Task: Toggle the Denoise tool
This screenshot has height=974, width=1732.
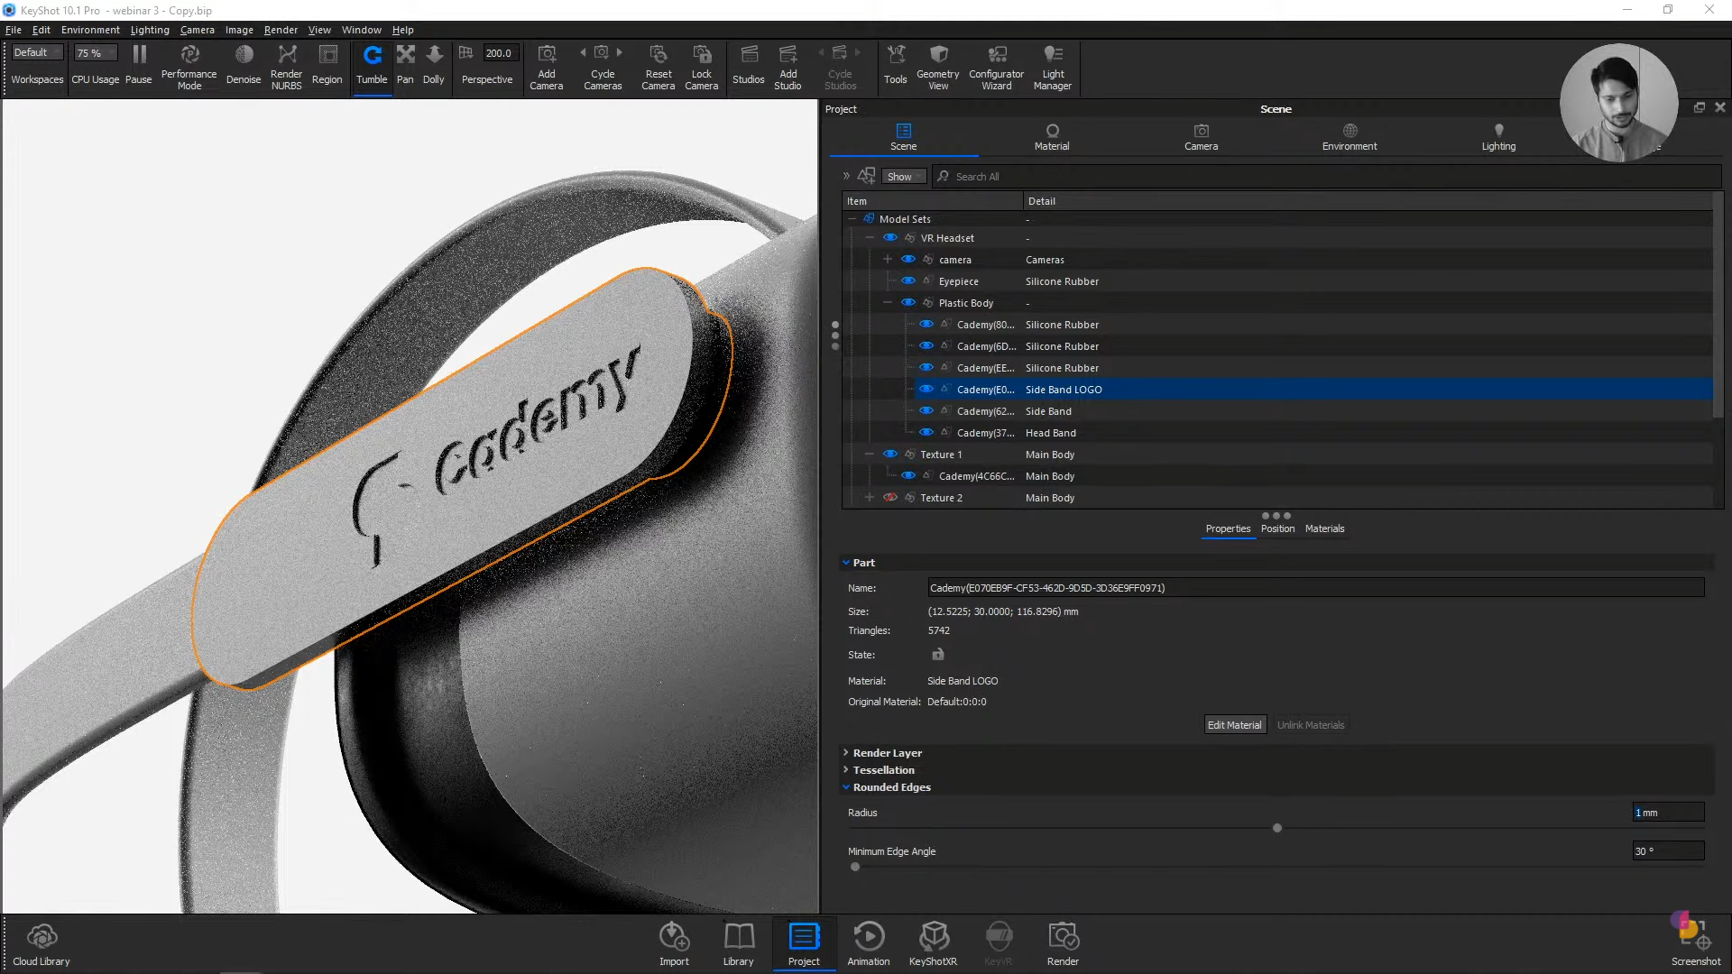Action: point(244,65)
